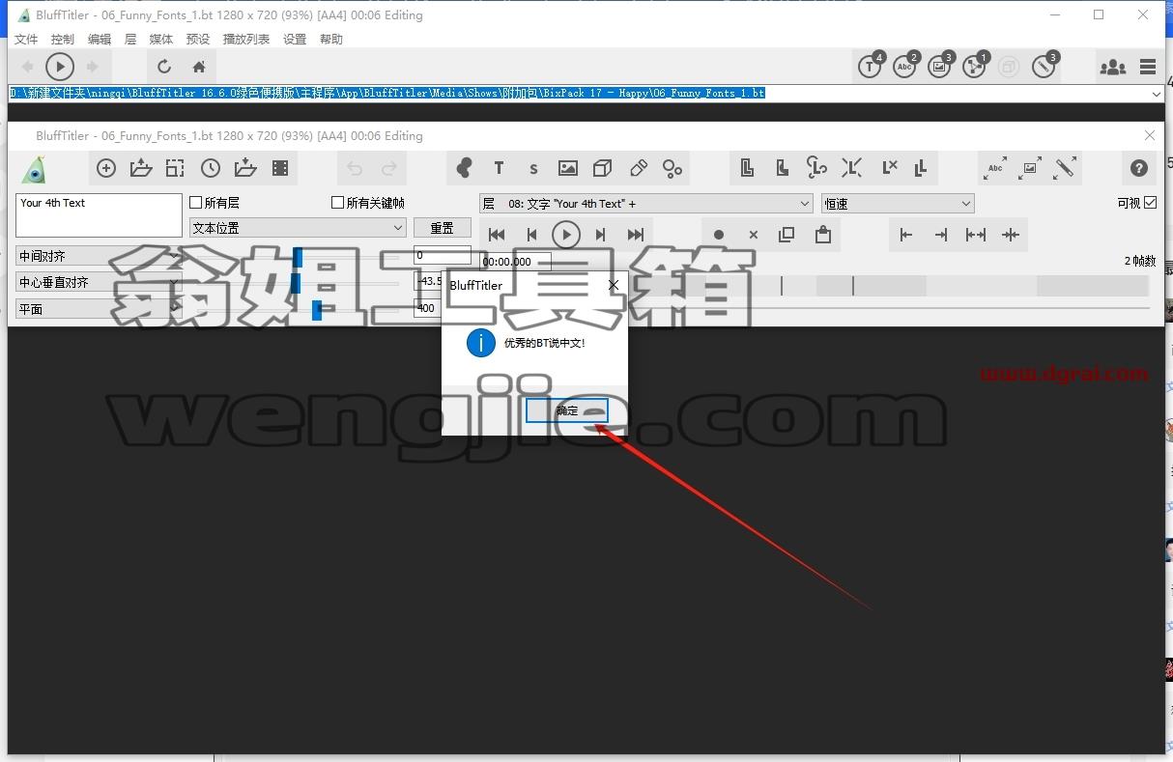
Task: Click the home icon in the upper toolbar
Action: tap(199, 67)
